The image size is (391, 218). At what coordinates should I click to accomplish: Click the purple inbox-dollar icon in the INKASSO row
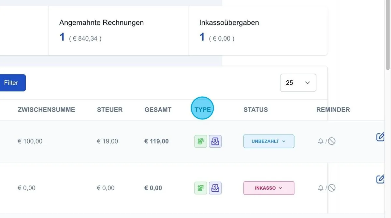tap(215, 188)
